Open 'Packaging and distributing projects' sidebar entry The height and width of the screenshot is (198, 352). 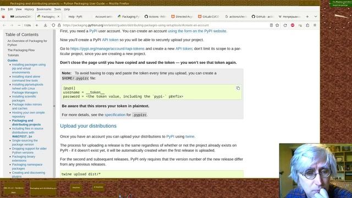click(26, 123)
